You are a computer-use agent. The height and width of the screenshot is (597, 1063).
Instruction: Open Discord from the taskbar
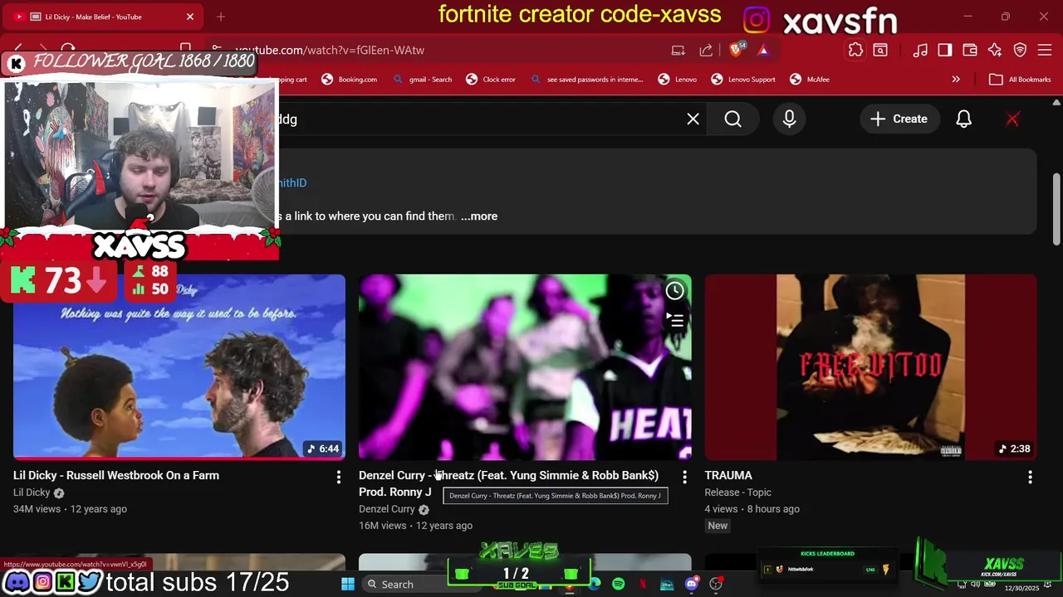tap(692, 584)
